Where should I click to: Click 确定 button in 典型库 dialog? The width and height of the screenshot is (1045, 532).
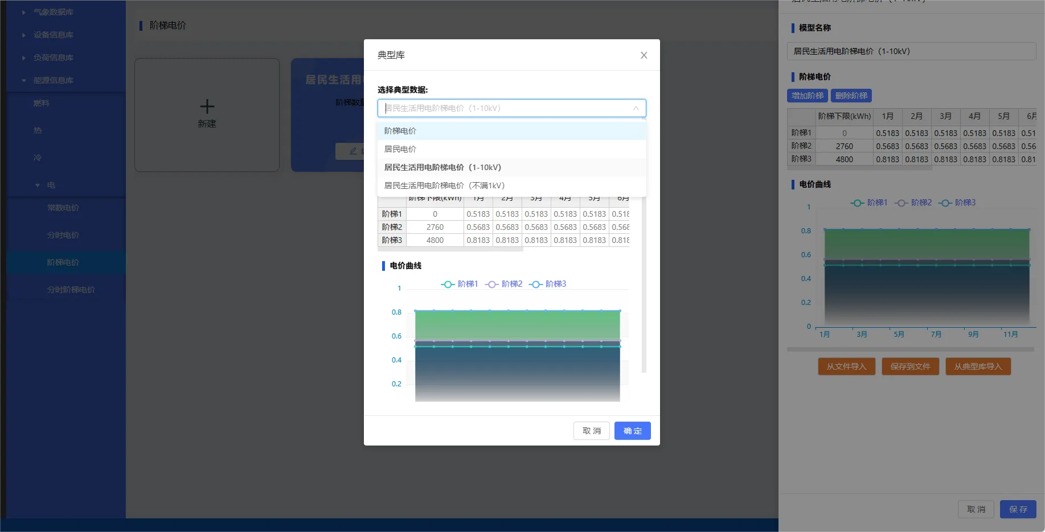pos(632,431)
